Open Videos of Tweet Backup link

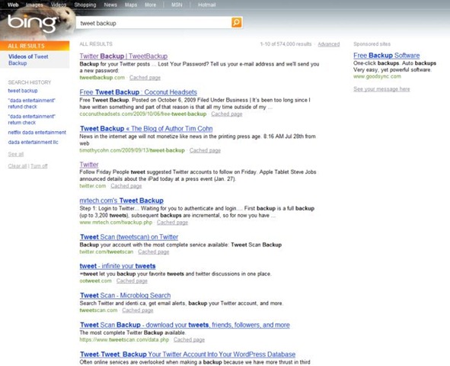(28, 59)
